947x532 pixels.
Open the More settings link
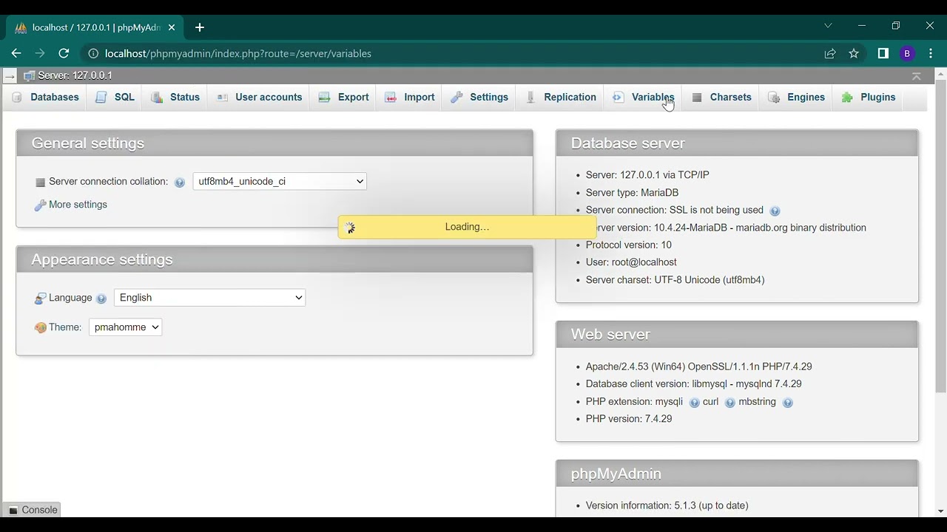pos(78,205)
